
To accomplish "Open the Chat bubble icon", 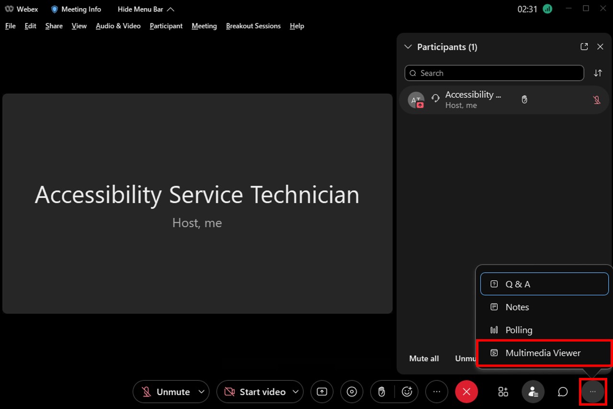I will [563, 392].
